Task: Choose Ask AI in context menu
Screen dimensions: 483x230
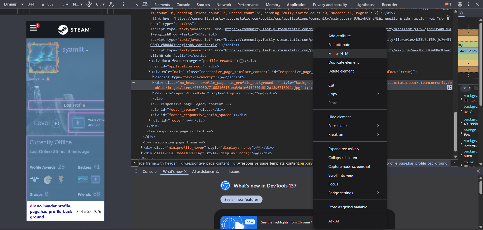Action: 350,221
